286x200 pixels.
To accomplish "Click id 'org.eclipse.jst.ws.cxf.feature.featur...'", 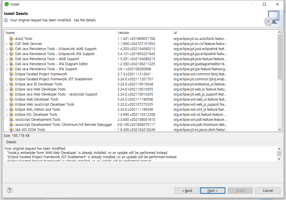I will pos(200,44).
